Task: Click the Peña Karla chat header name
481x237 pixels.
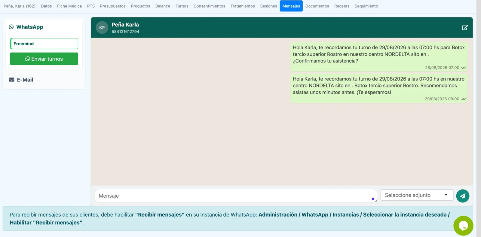Action: click(x=125, y=25)
